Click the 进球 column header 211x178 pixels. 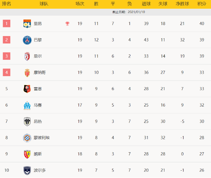[x=146, y=4]
